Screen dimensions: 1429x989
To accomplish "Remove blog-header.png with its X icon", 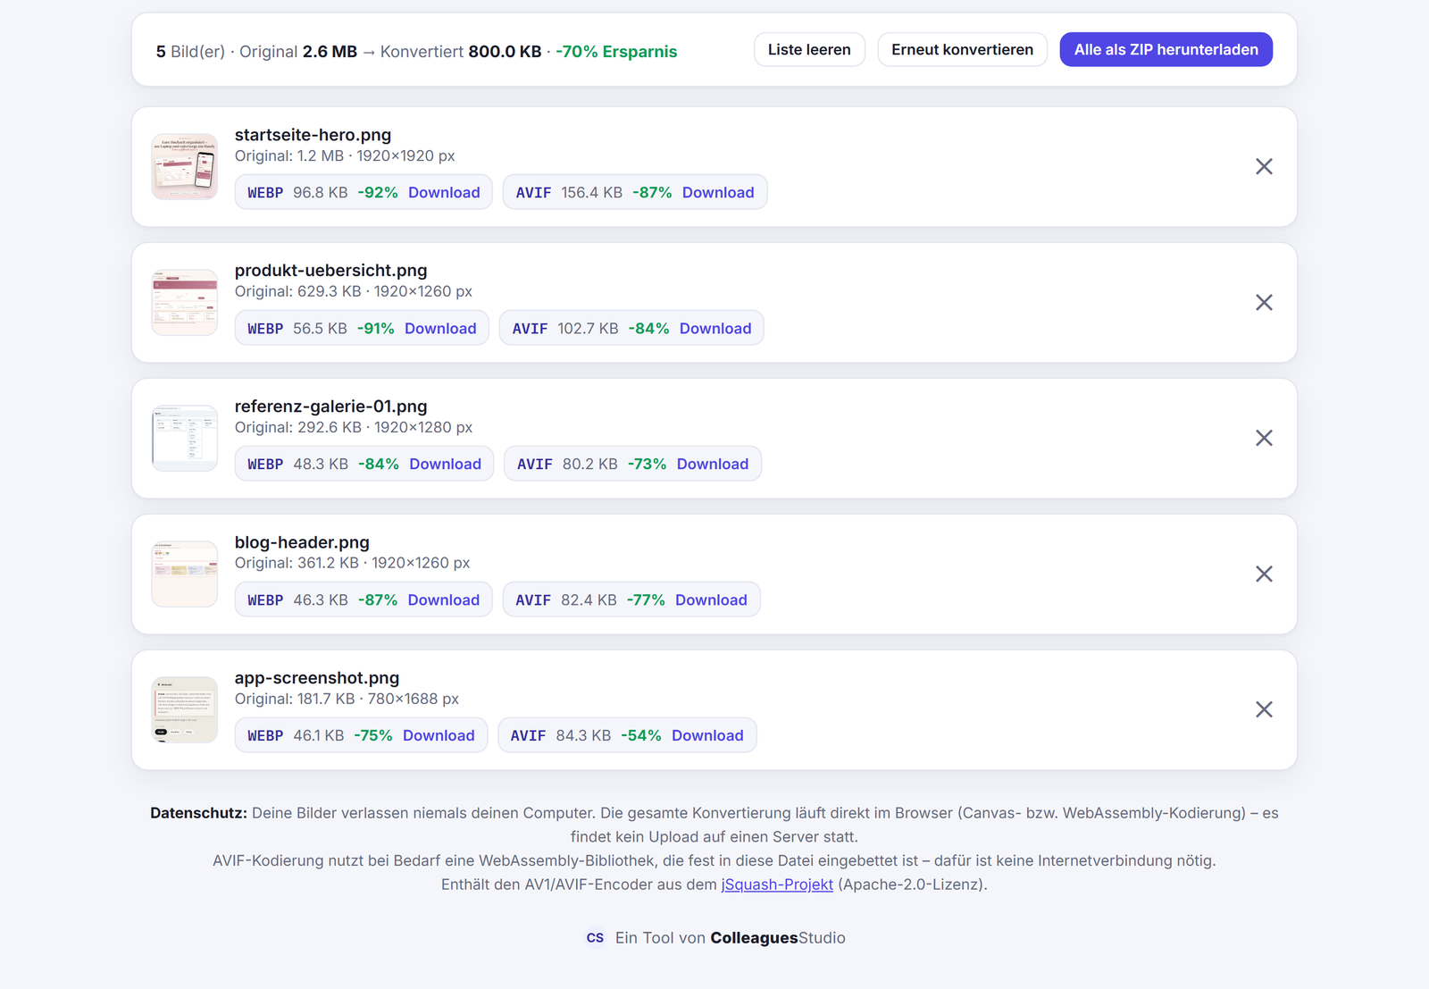I will [1264, 574].
